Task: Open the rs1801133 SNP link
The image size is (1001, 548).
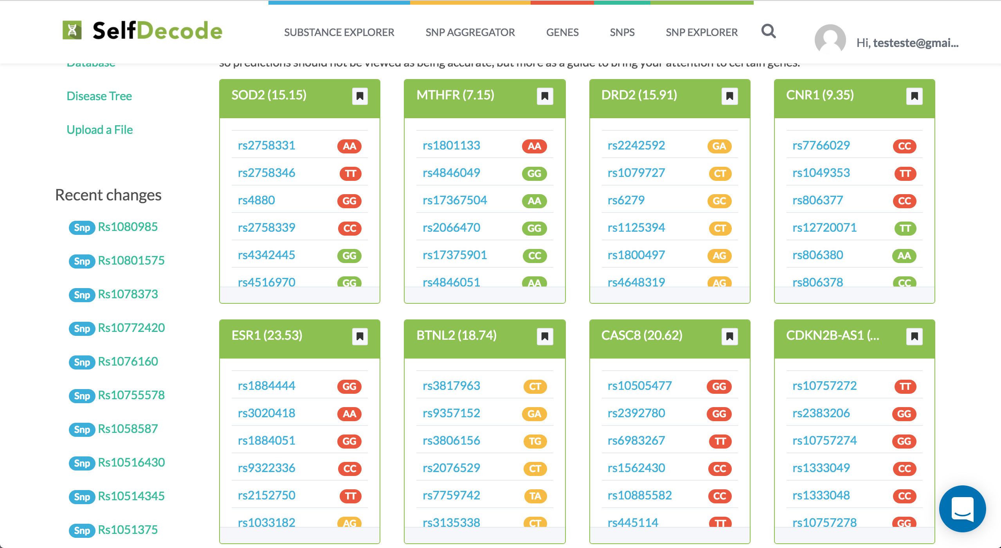Action: [x=451, y=146]
